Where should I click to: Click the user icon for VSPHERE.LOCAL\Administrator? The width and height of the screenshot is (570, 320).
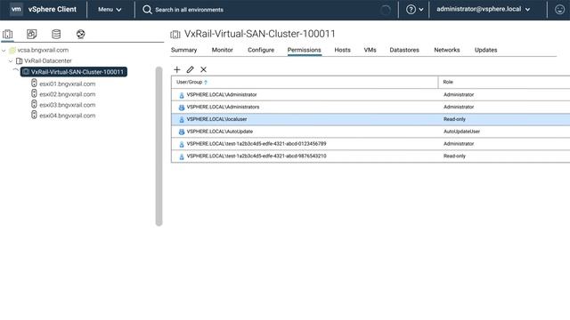pyautogui.click(x=182, y=95)
